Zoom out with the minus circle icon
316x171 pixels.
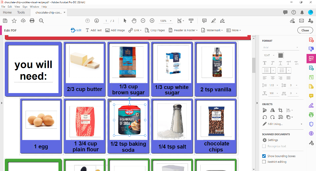(x=143, y=21)
